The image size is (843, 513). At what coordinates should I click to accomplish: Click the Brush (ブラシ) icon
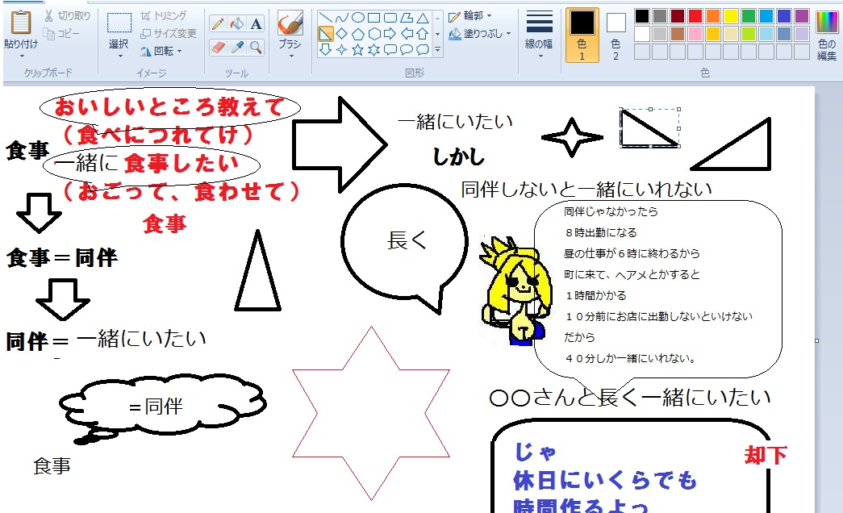click(x=290, y=23)
